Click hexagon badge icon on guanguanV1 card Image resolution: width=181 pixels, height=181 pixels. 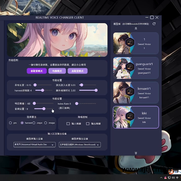[130, 67]
